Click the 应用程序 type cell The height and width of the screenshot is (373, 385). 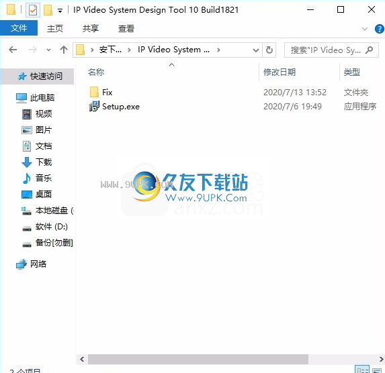click(360, 107)
